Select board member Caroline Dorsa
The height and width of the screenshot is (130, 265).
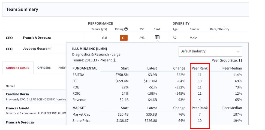(17, 94)
